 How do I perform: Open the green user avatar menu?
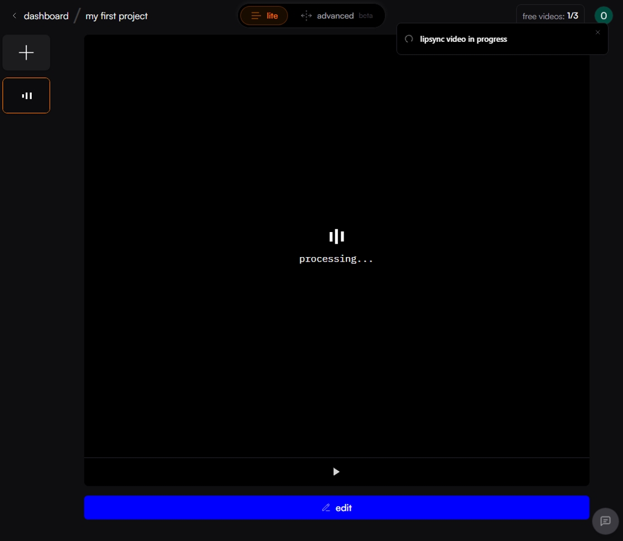pos(603,16)
